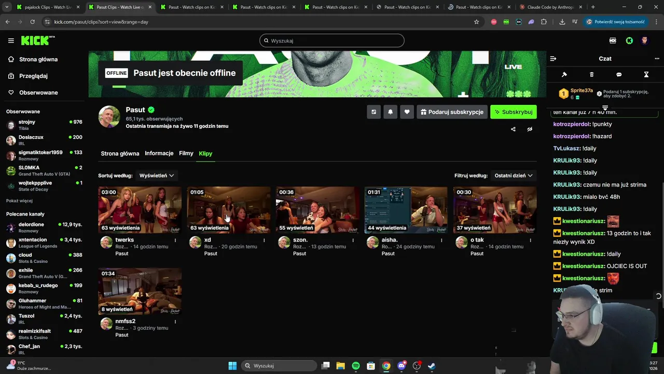Collapse the chat panel arrow icon
The height and width of the screenshot is (374, 664).
click(553, 59)
